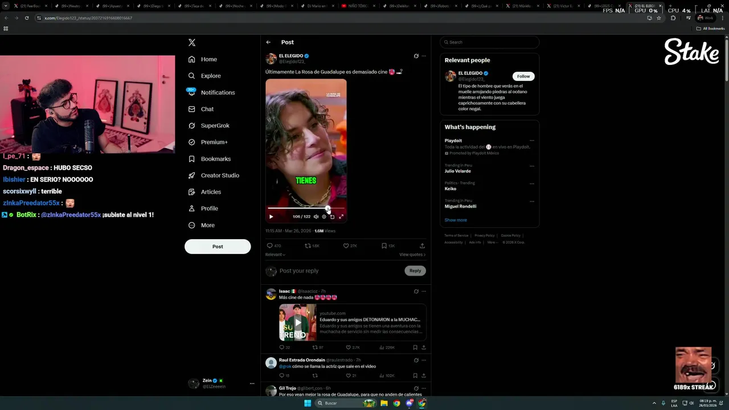Bookmark Raul Estrada Orendain's reply
The image size is (729, 410).
pyautogui.click(x=415, y=376)
